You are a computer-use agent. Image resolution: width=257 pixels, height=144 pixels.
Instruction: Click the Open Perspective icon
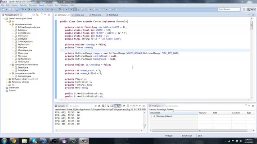[244, 10]
